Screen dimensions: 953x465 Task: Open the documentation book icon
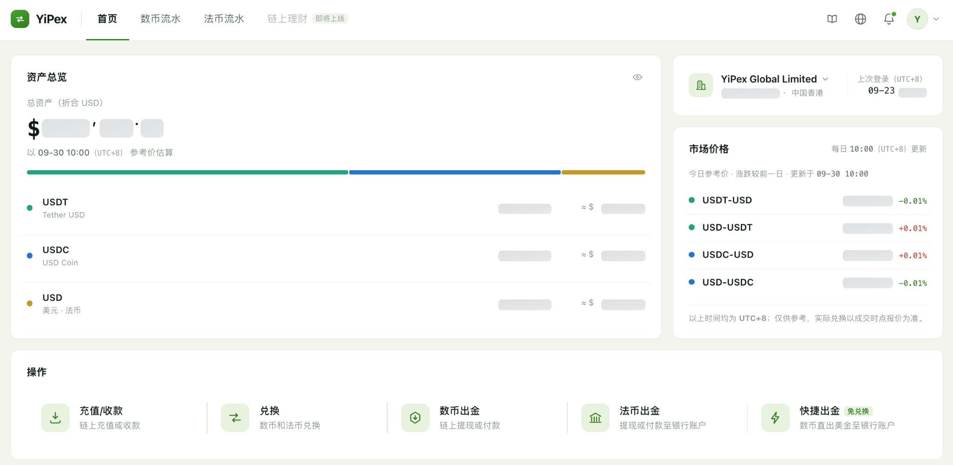point(832,19)
